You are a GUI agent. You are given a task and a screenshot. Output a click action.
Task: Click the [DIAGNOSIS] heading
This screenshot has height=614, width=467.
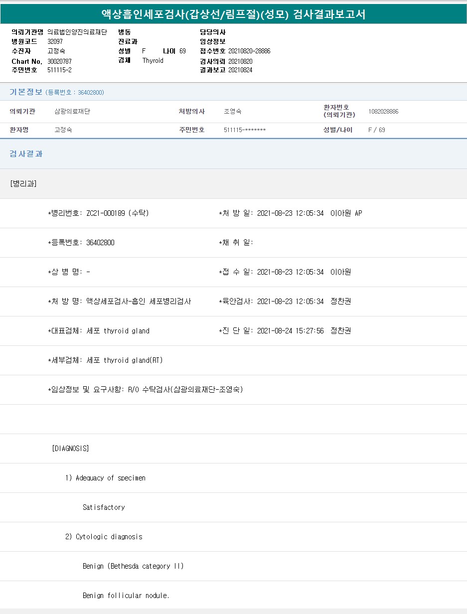click(70, 449)
